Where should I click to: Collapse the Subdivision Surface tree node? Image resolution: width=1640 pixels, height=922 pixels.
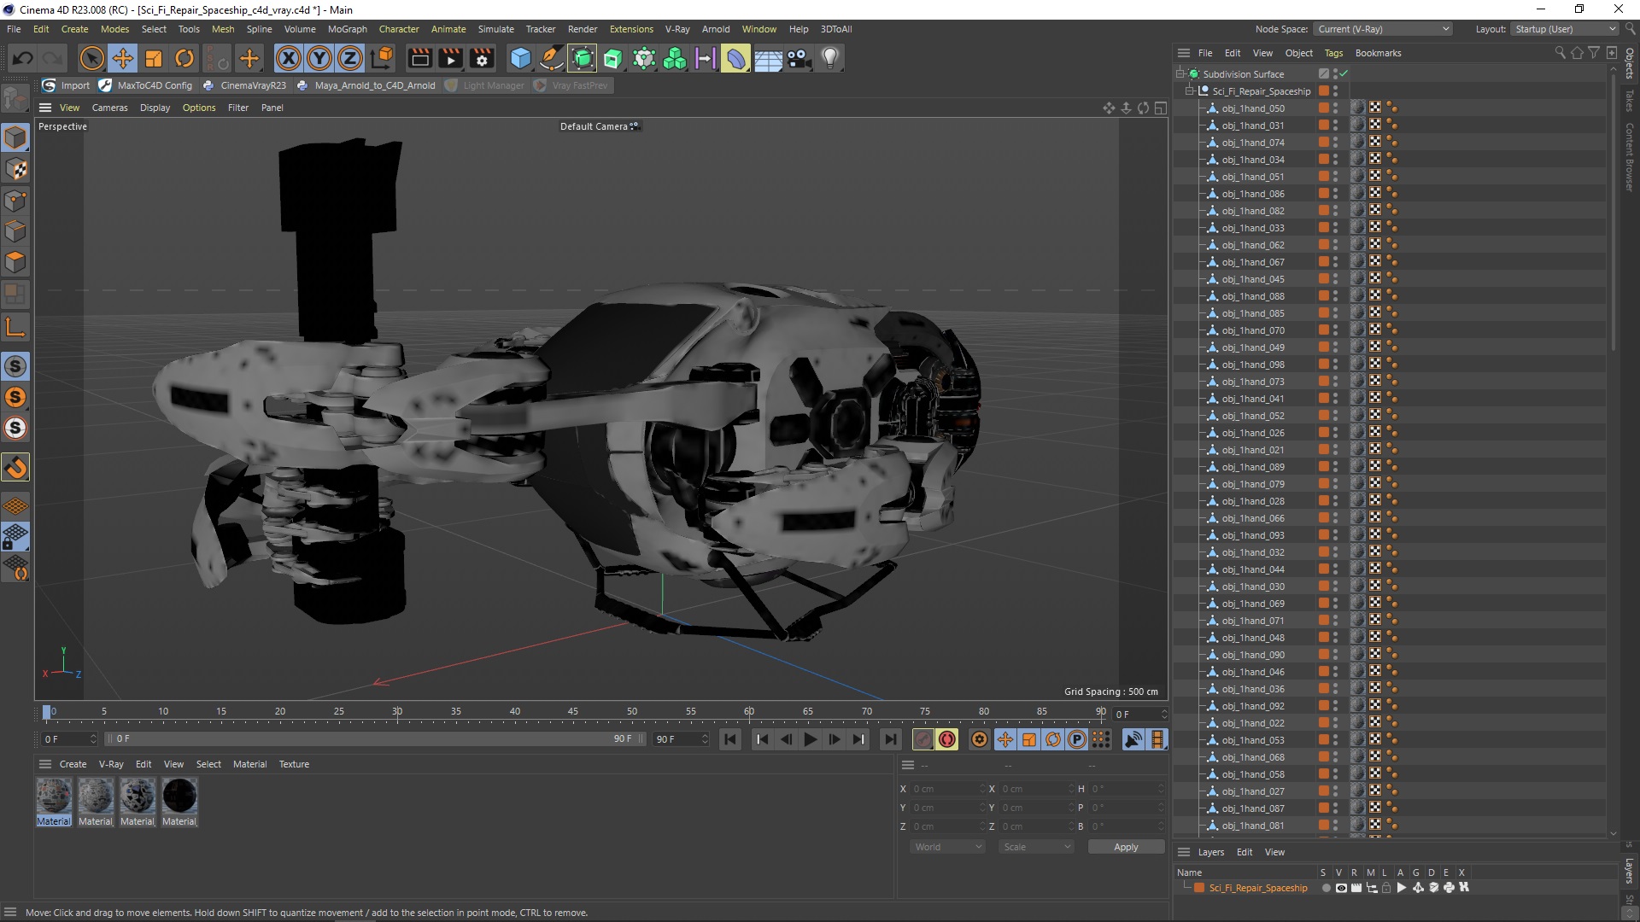(x=1180, y=74)
